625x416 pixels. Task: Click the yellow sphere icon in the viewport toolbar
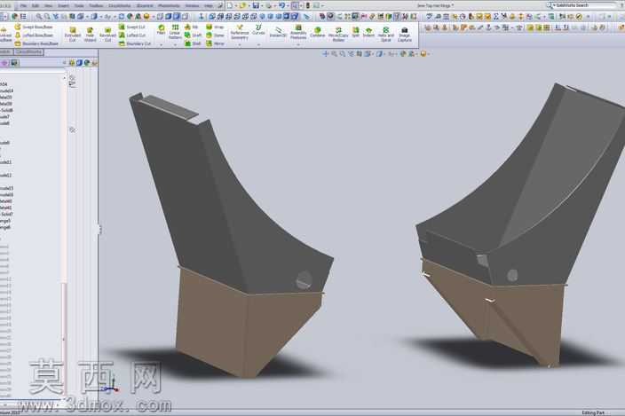coord(423,53)
